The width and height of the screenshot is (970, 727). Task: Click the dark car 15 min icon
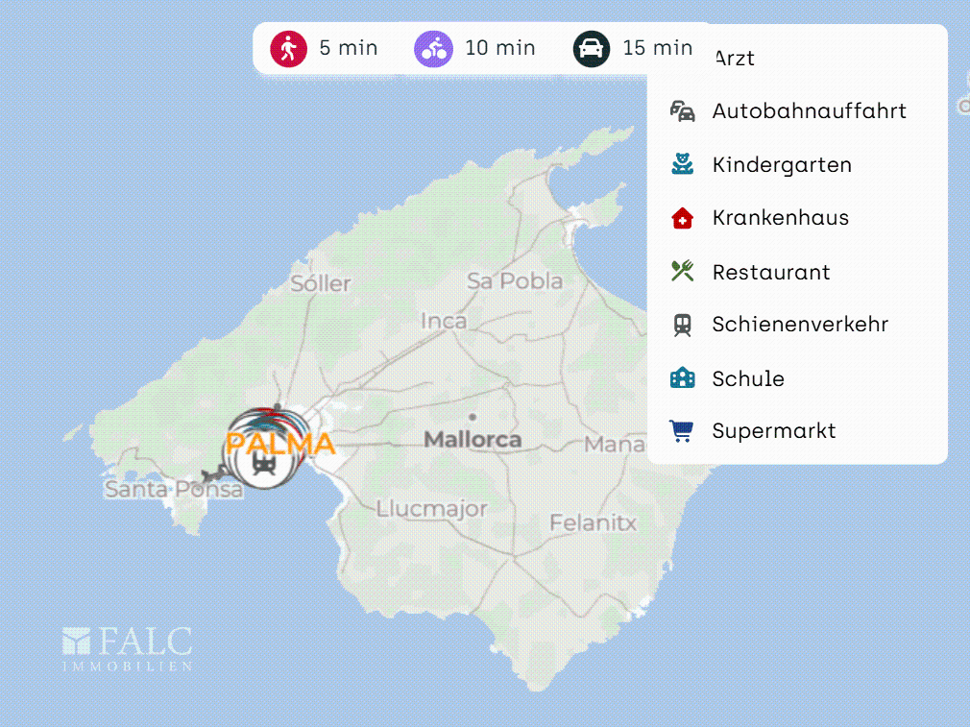[x=592, y=48]
